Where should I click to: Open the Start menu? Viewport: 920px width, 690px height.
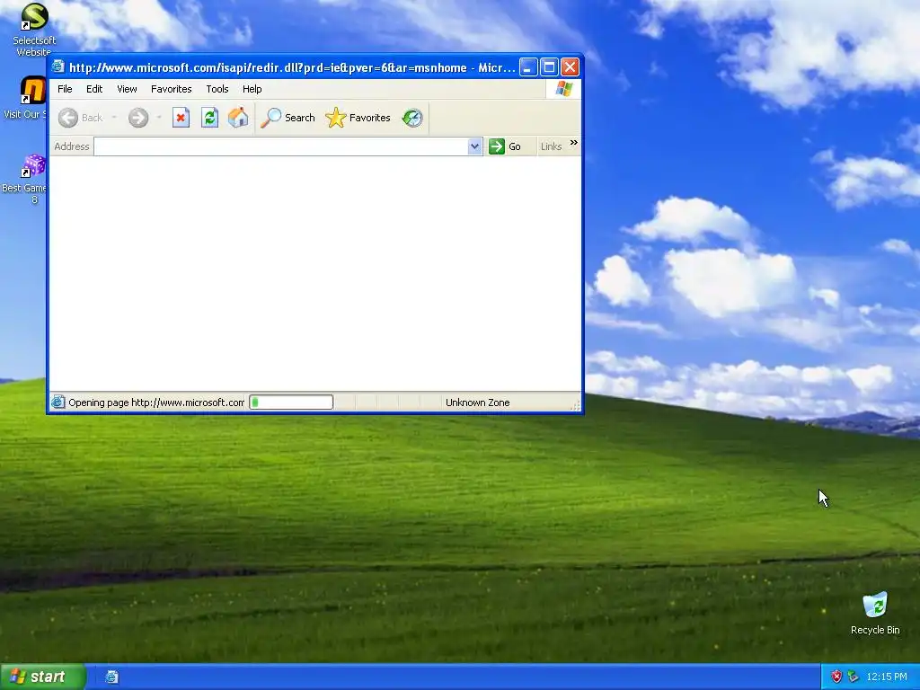(43, 677)
